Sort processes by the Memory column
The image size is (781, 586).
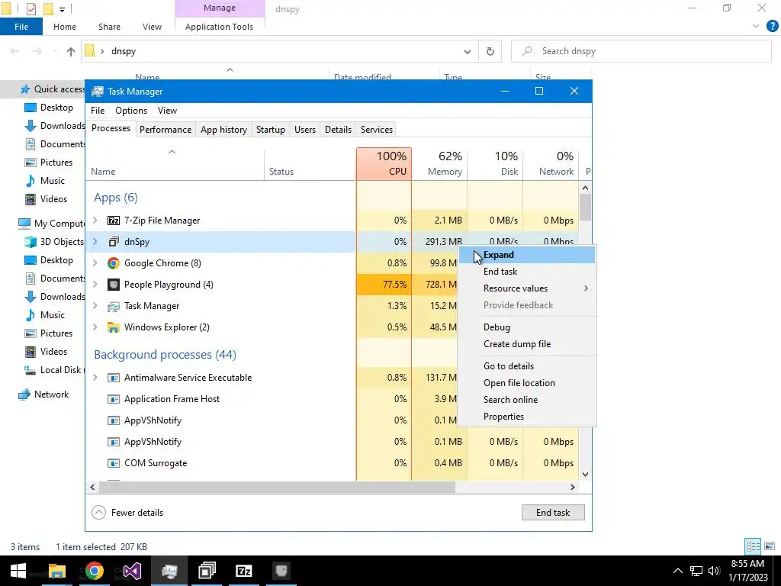(439, 163)
